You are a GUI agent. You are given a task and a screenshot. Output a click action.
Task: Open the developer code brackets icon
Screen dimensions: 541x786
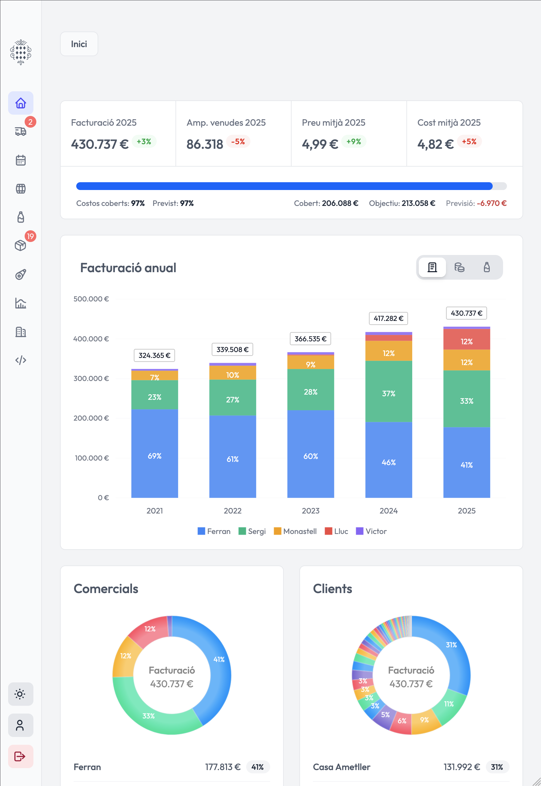(21, 360)
